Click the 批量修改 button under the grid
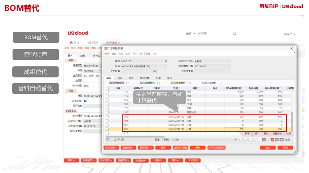 click(x=277, y=134)
